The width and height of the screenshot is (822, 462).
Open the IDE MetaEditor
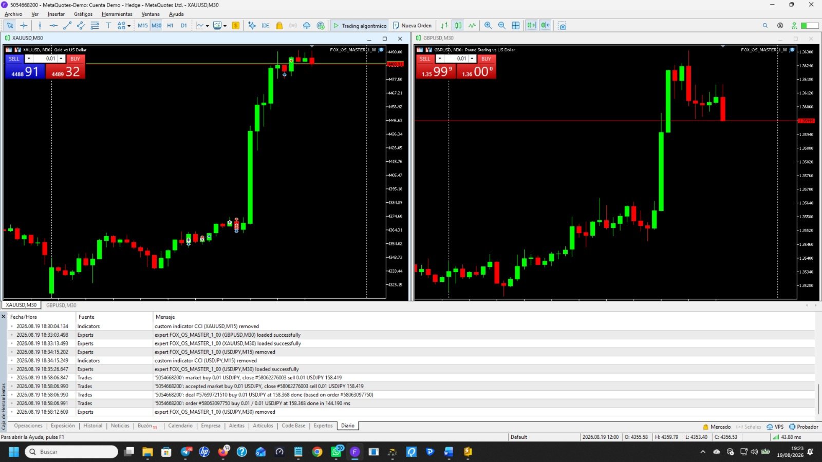pos(265,25)
